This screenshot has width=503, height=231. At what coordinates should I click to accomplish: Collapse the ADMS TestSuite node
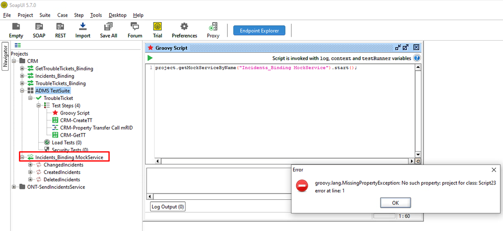23,91
